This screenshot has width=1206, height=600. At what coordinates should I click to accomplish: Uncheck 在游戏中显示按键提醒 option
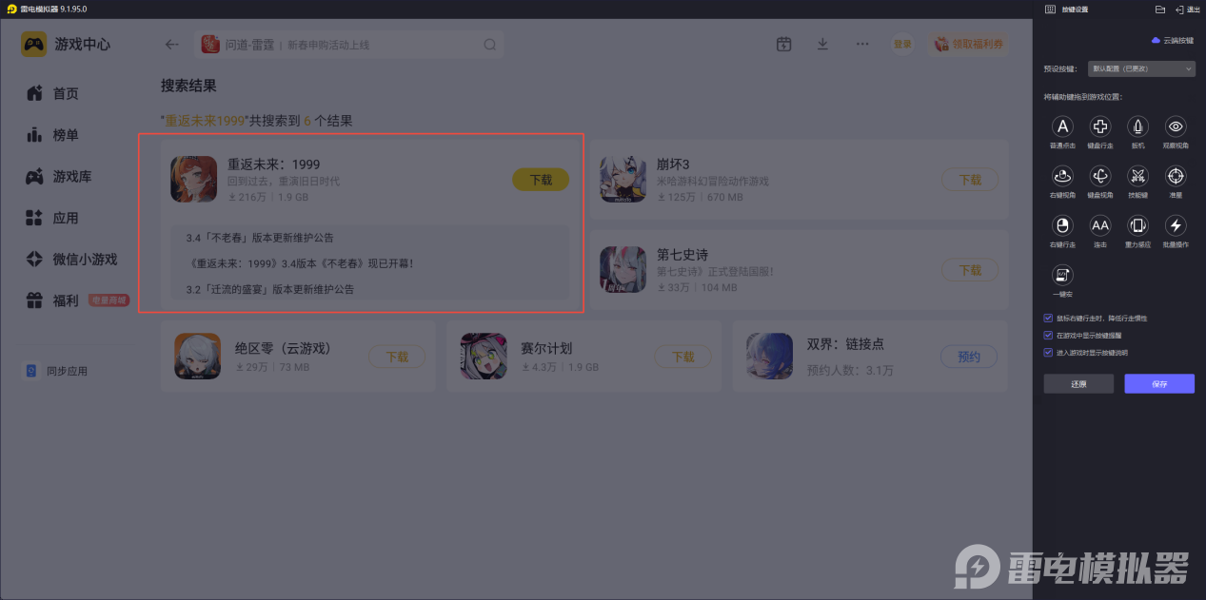click(1048, 336)
